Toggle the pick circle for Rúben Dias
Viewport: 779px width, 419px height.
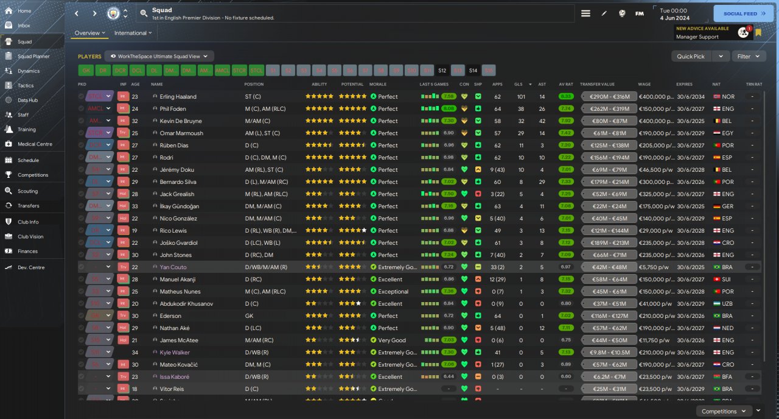point(82,145)
